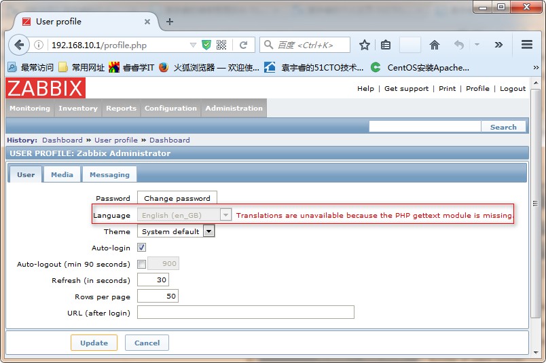Click the Zabbix search input field
Viewport: 546px width, 363px height.
coord(425,127)
